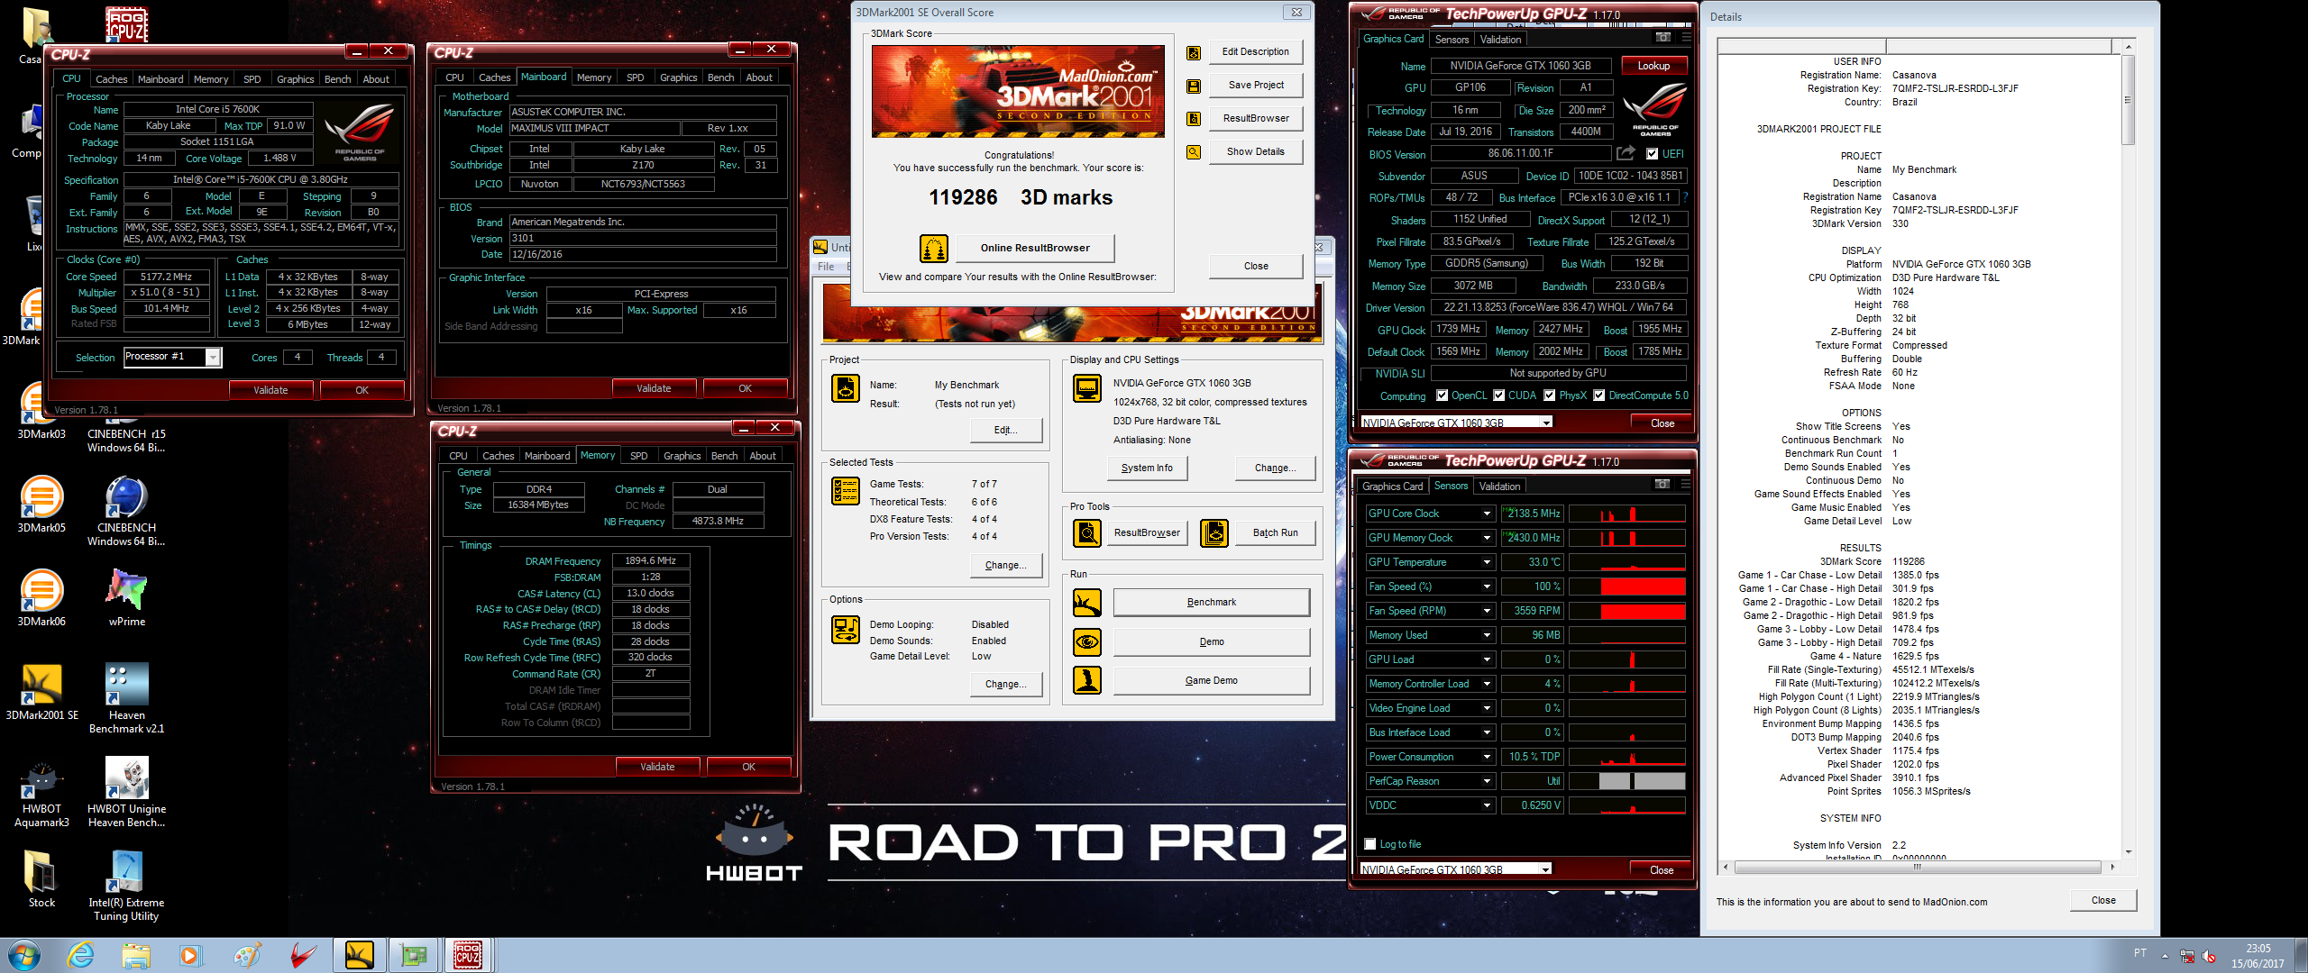Open the GPU Memory Clock sensor dropdown
Screen dimensions: 2308x973
pyautogui.click(x=1487, y=538)
